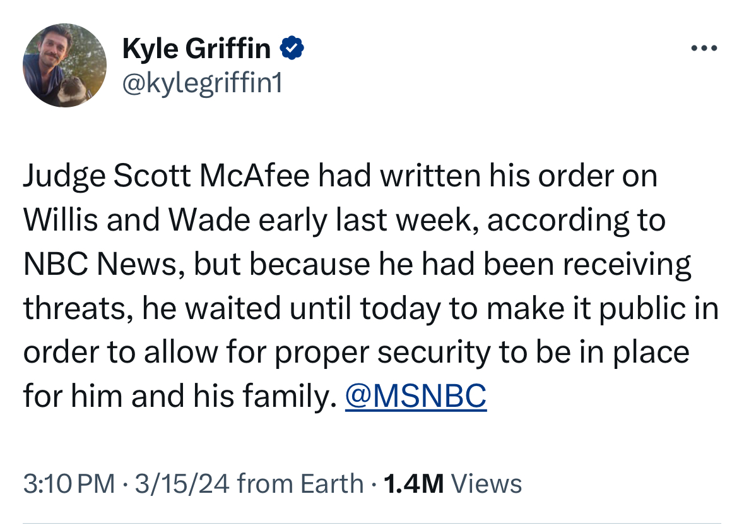Image resolution: width=744 pixels, height=525 pixels.
Task: Click the 3/15/24 post date
Action: 182,484
